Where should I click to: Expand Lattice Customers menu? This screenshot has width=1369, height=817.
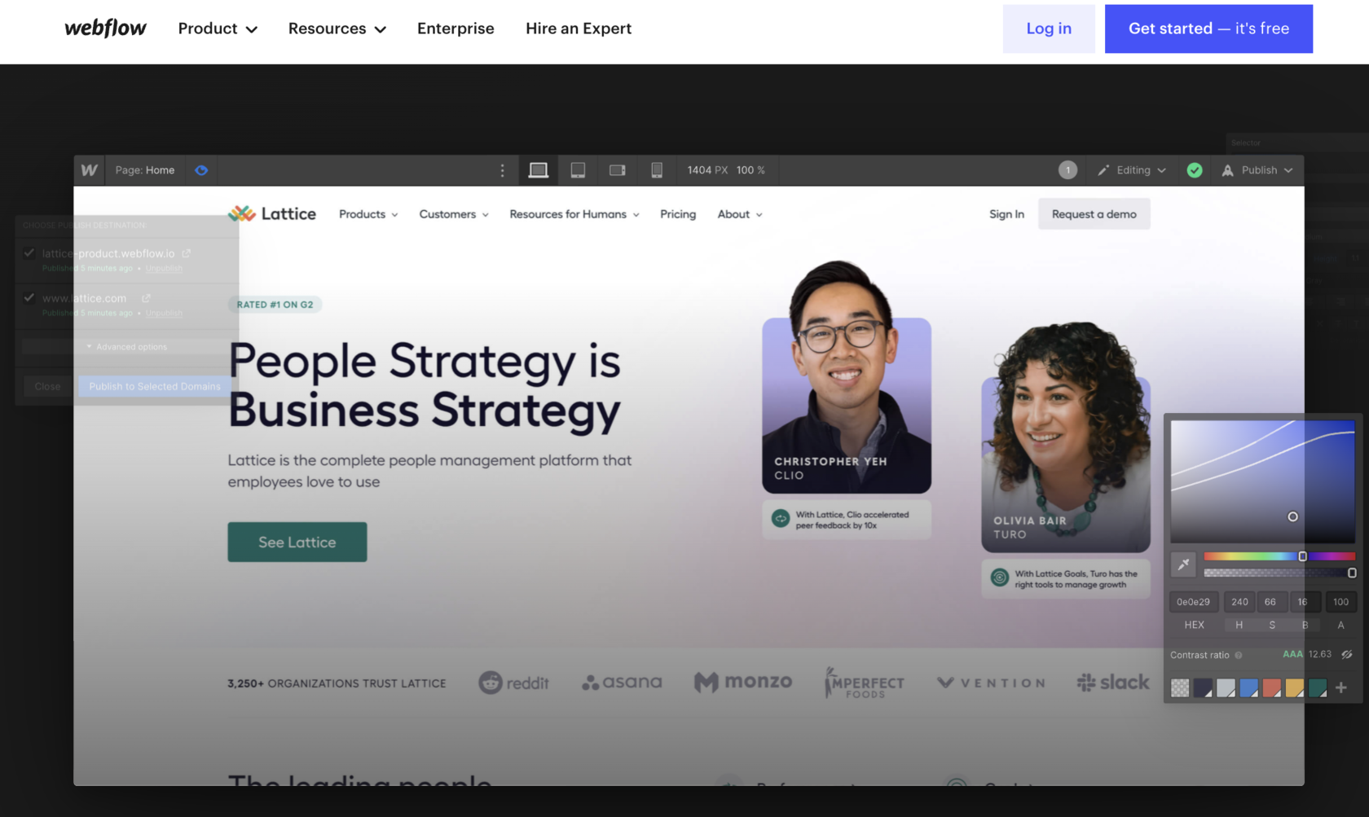click(x=454, y=214)
